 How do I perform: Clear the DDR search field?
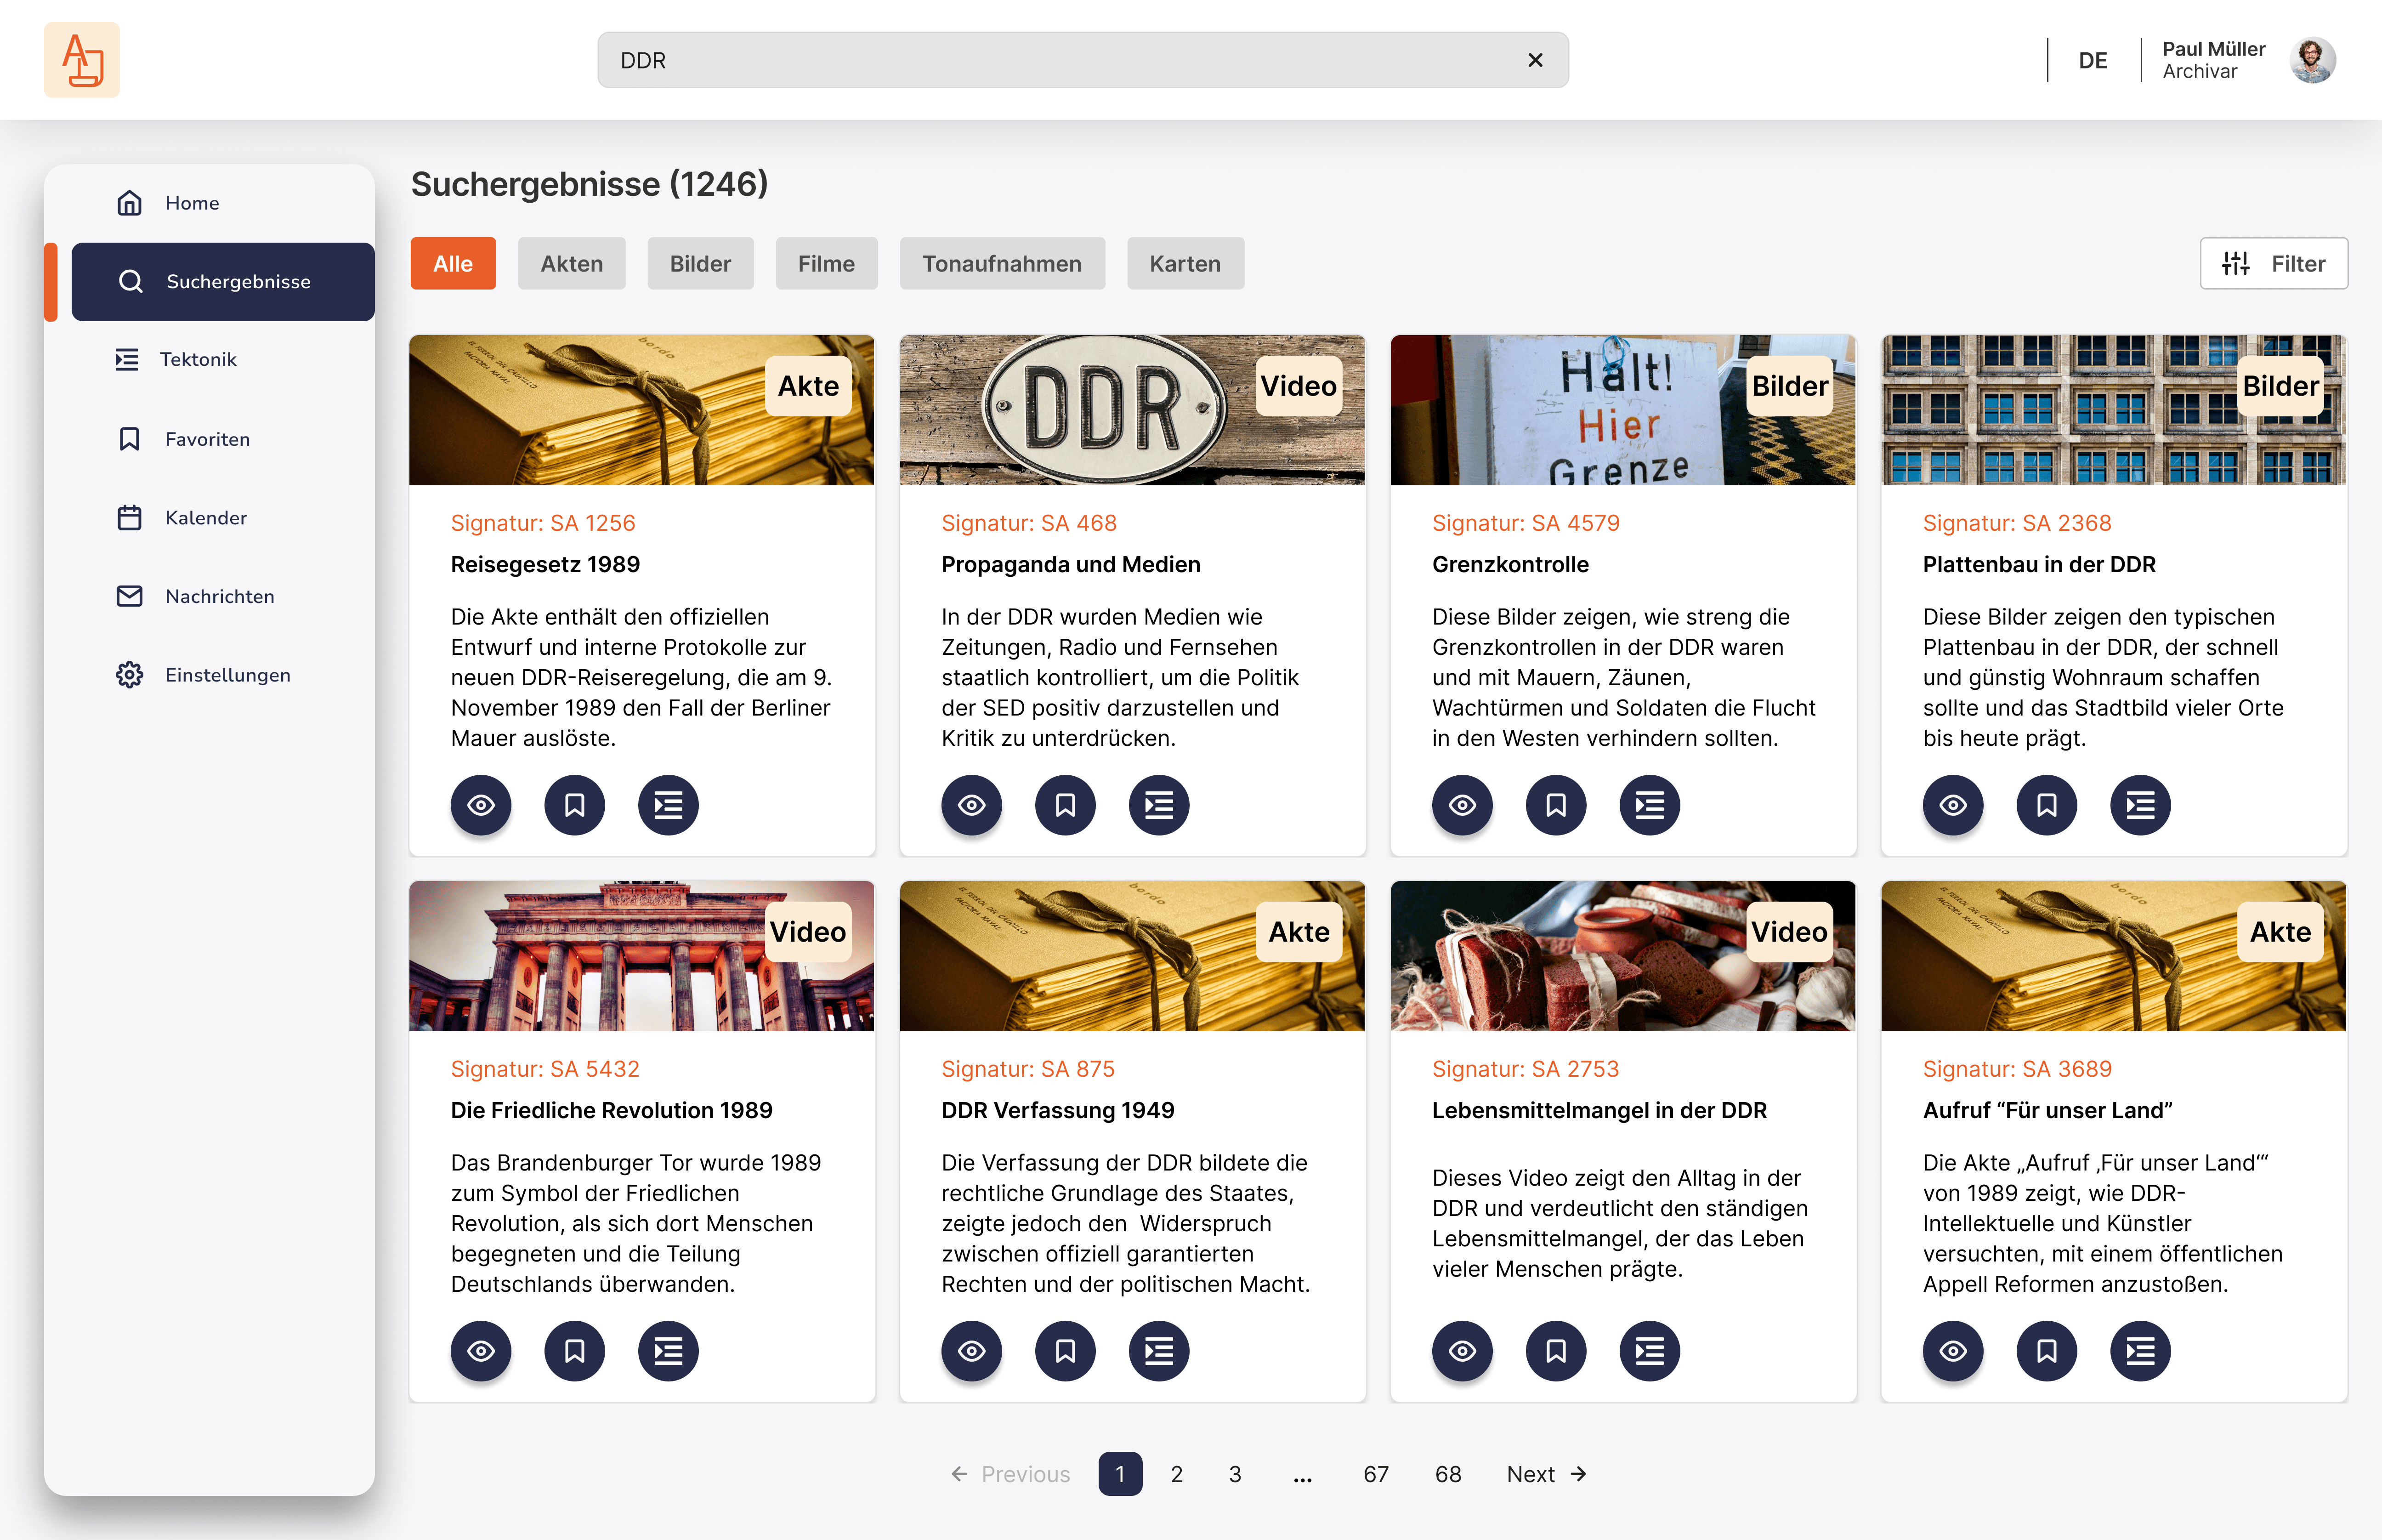pyautogui.click(x=1535, y=60)
